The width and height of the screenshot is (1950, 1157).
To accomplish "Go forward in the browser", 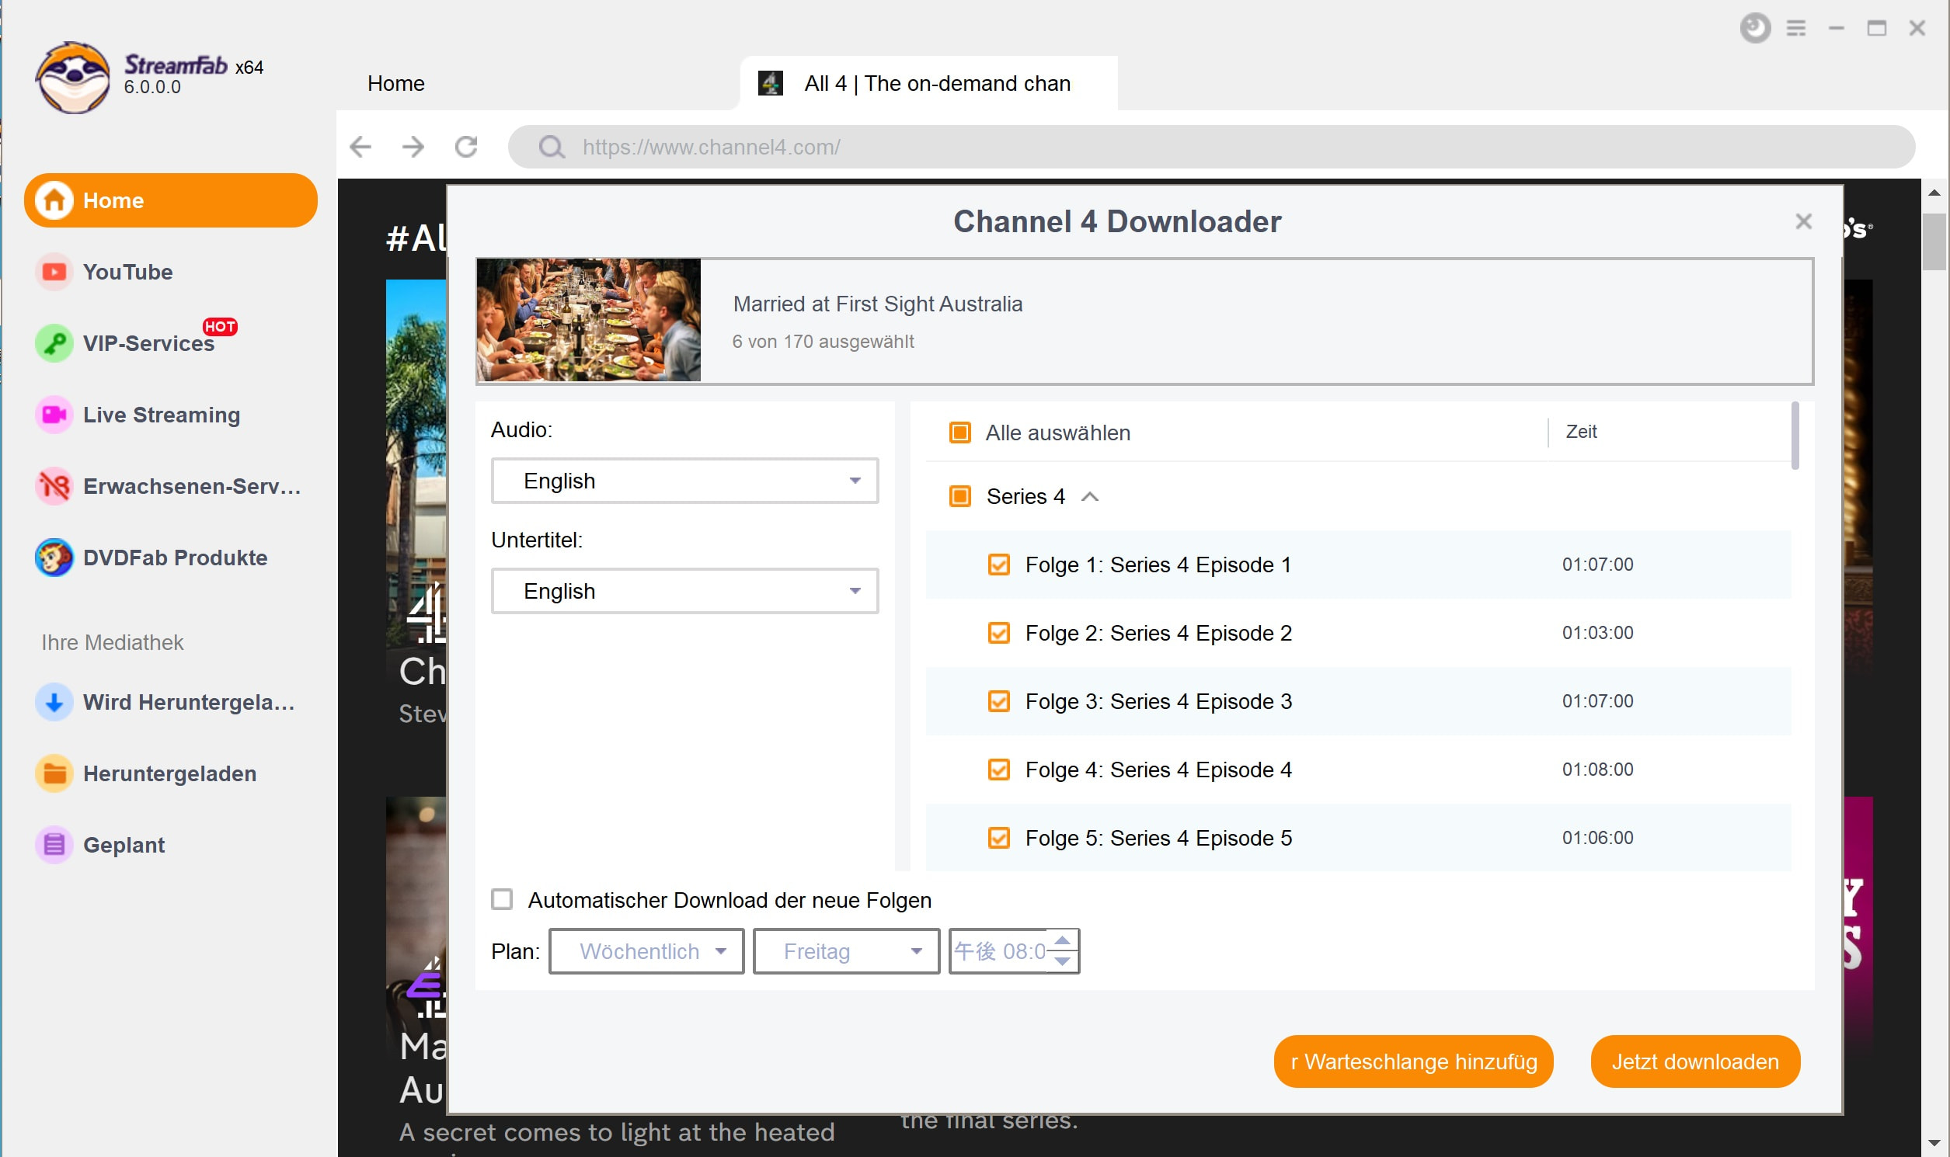I will click(413, 147).
